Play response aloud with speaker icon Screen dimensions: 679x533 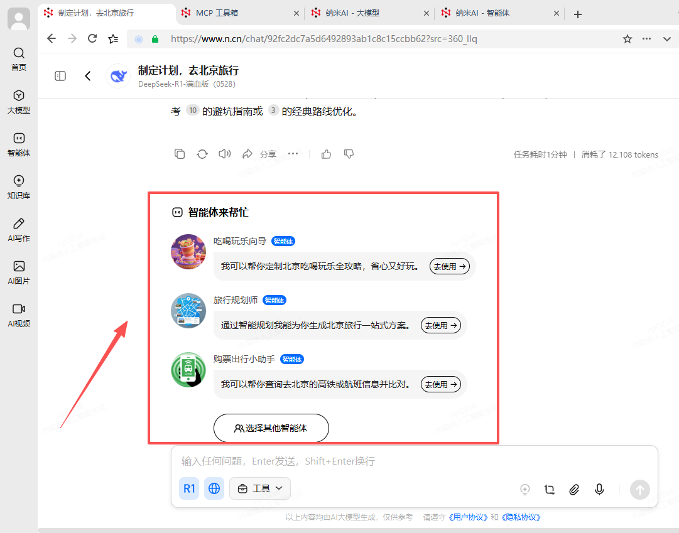224,154
